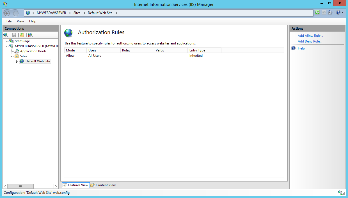The image size is (348, 198).
Task: Click the Content View tab icon
Action: click(x=93, y=185)
